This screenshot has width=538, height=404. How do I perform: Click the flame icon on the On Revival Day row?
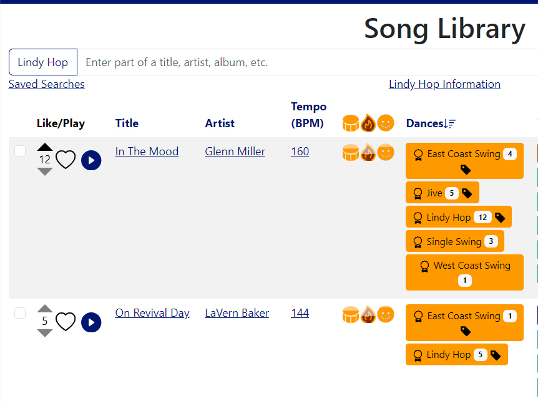pos(368,314)
